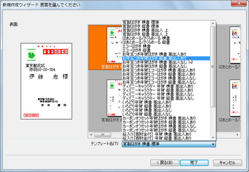Click the 戻る(B) button
This screenshot has height=172, width=249.
click(x=165, y=163)
